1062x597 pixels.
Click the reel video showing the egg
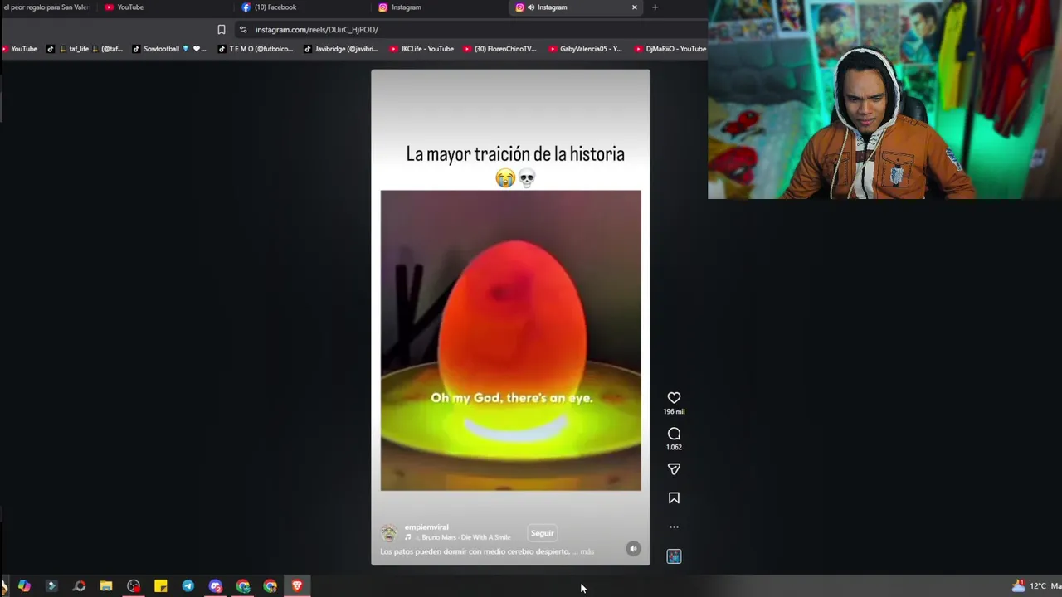[510, 341]
